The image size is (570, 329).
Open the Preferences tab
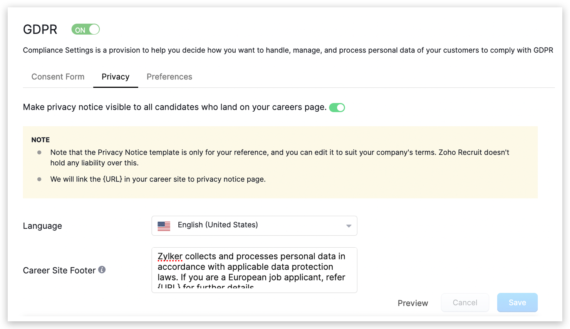(x=169, y=77)
